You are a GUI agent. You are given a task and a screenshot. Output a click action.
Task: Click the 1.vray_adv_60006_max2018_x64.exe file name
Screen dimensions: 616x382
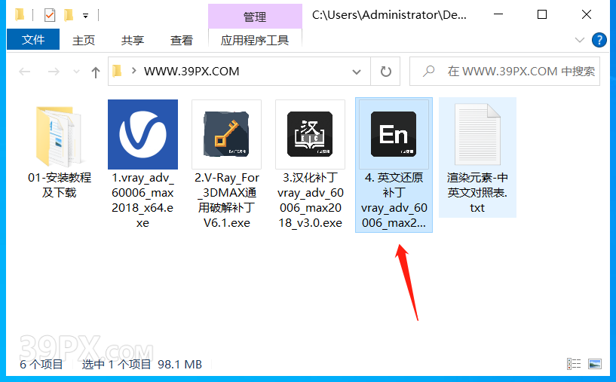143,200
